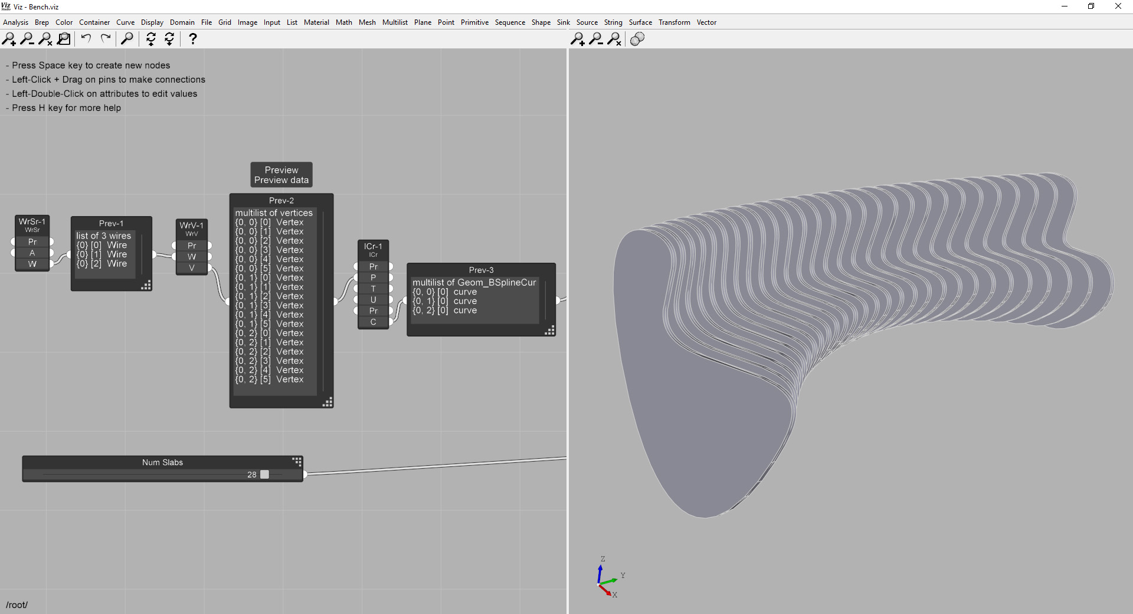1133x614 pixels.
Task: Select the Prev-1 node title
Action: 111,223
